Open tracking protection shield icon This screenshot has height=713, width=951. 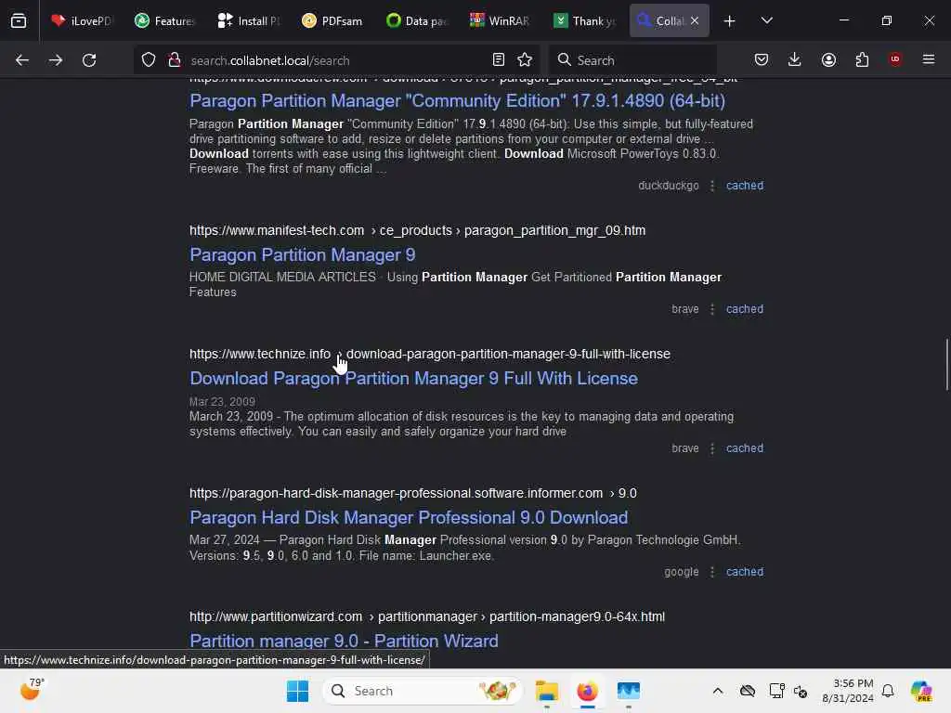pos(149,60)
